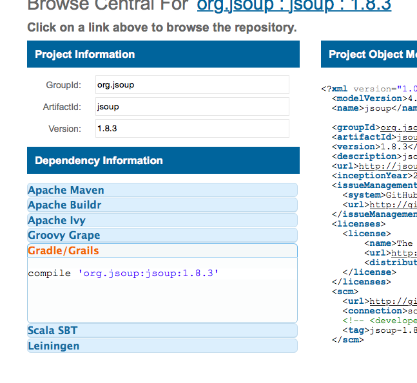417x383 pixels.
Task: Click the modelVersion line in POM
Action: click(x=374, y=98)
